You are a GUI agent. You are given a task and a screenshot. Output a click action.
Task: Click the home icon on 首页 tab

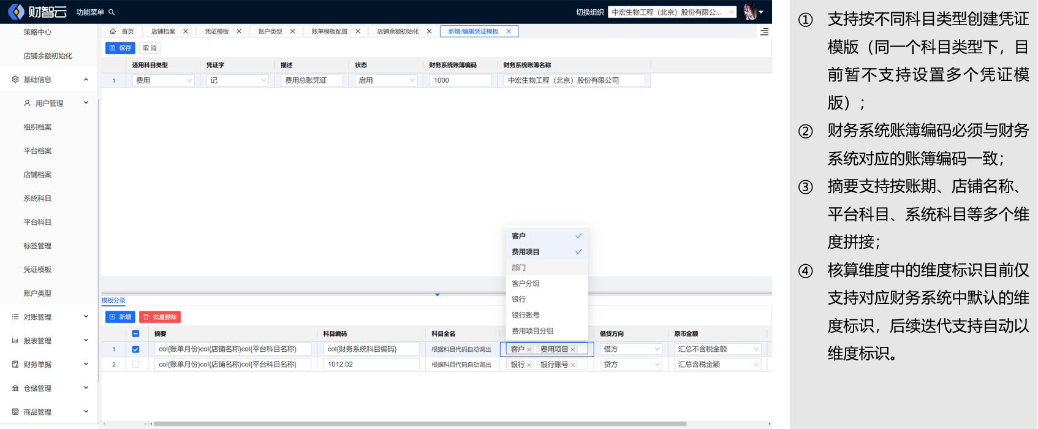113,31
